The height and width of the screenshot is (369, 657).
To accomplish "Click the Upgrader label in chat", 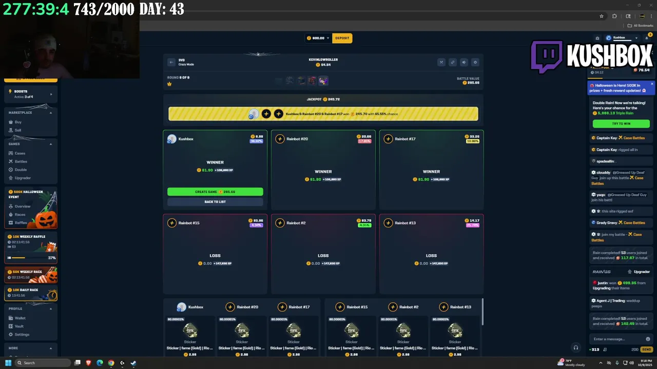I will (x=639, y=272).
